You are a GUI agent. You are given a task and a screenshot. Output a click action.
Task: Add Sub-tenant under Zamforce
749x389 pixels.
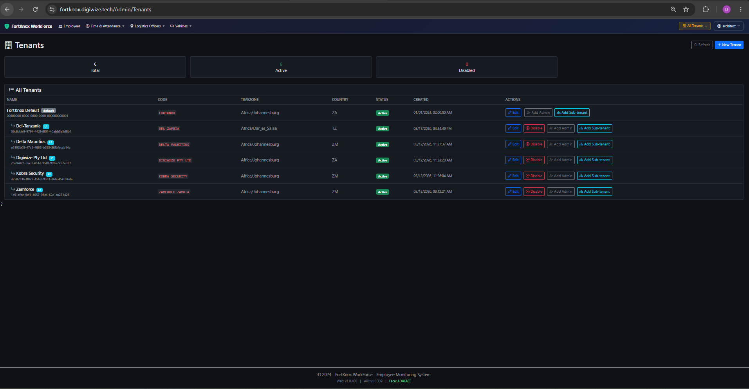pos(595,192)
